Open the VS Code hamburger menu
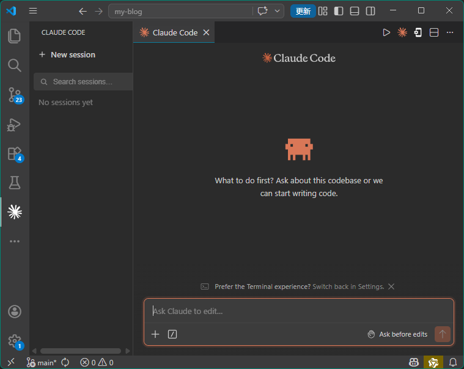This screenshot has width=464, height=369. [x=33, y=11]
